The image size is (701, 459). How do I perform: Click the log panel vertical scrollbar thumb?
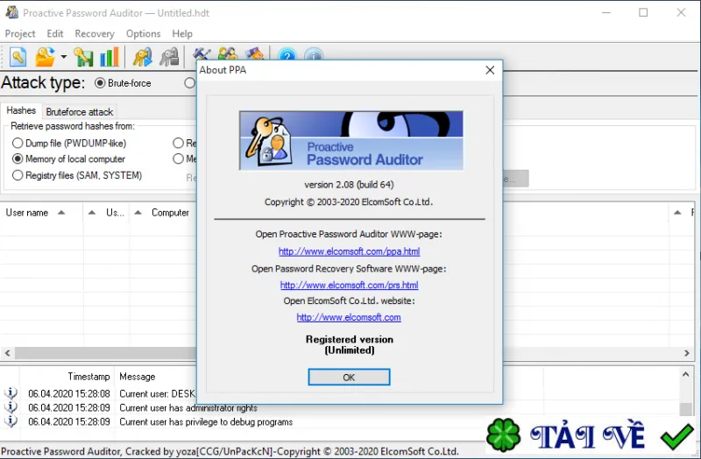(686, 409)
